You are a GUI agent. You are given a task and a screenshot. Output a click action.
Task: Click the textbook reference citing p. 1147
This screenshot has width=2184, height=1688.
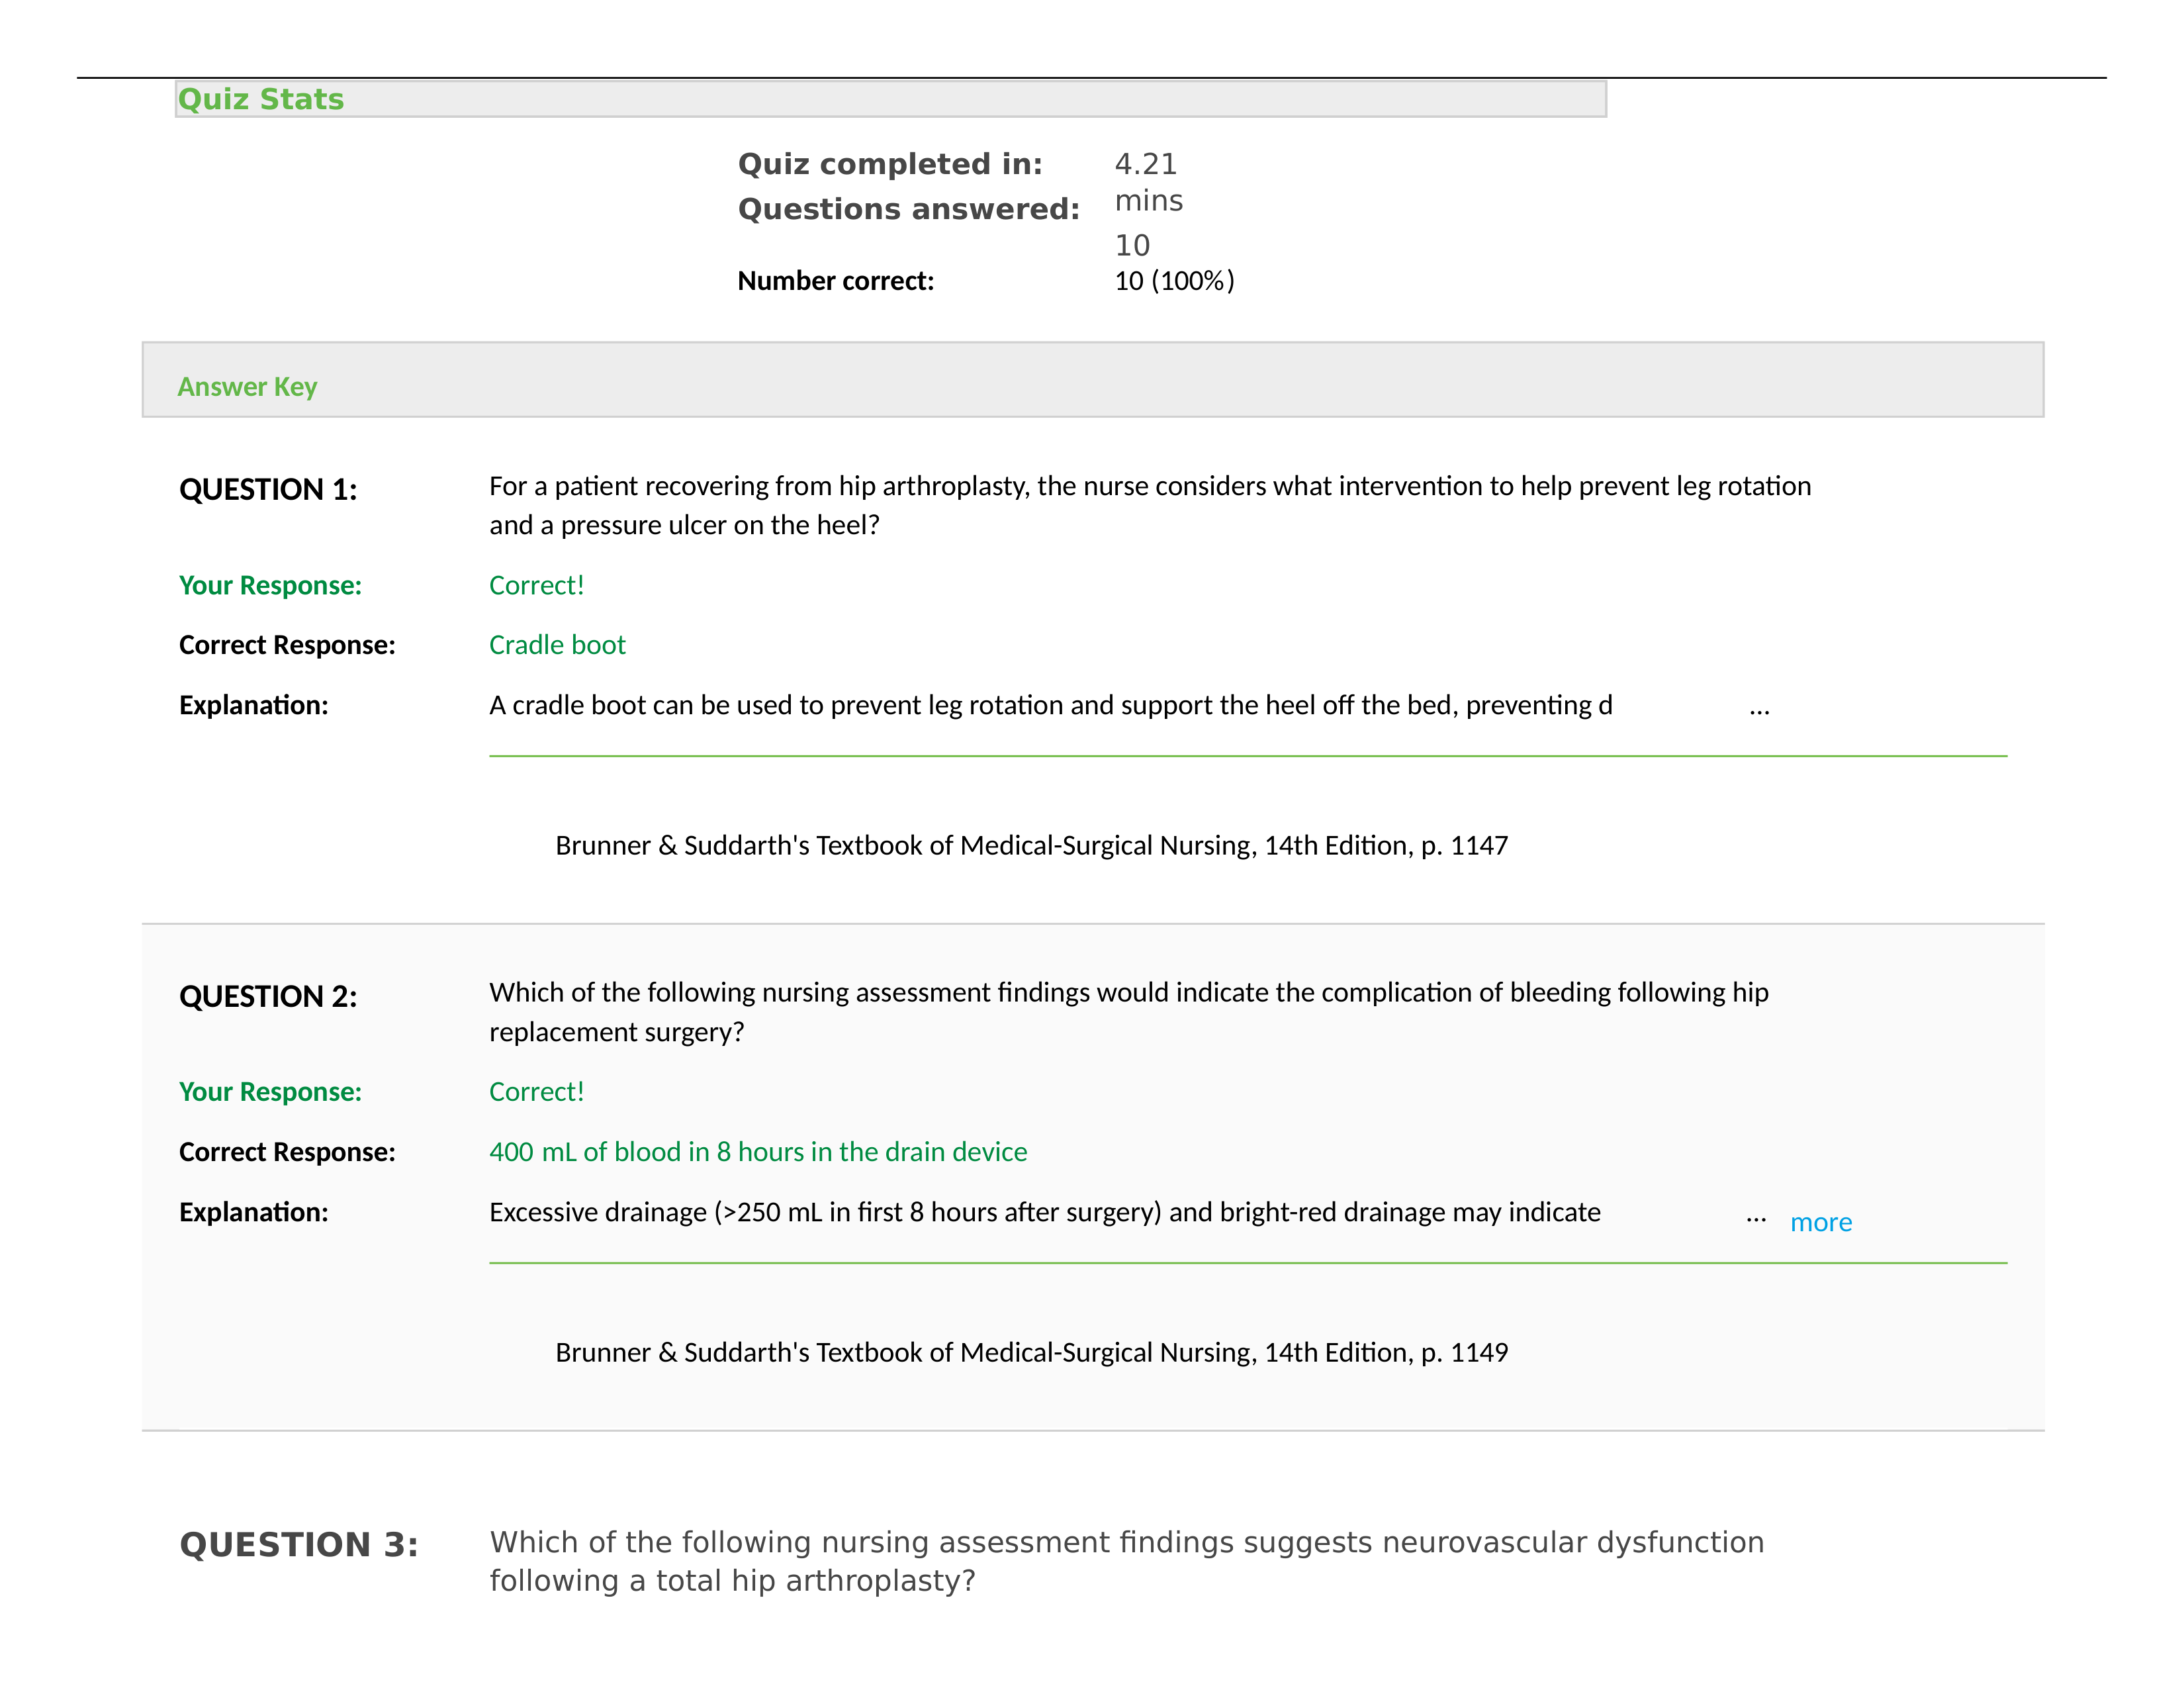coord(1031,846)
